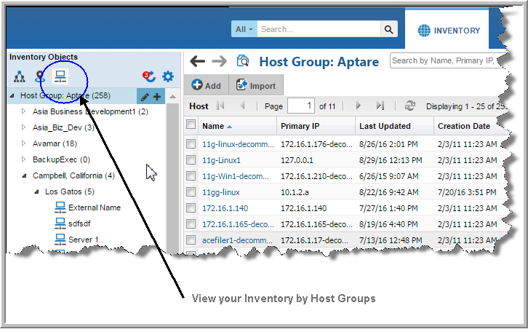Select the checkbox for 11gg-linux row

(x=191, y=191)
